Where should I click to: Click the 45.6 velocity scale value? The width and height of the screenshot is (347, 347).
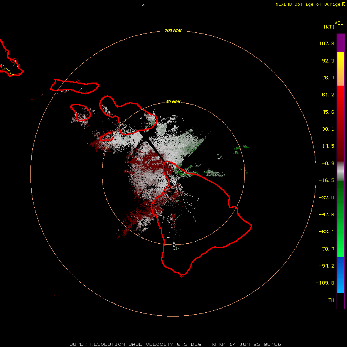point(328,112)
